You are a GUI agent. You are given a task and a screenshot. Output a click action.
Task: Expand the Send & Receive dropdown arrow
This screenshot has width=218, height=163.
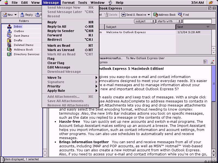point(149,15)
